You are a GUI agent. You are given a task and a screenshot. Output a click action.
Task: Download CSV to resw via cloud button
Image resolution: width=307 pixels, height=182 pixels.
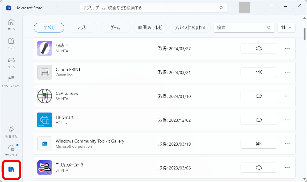(259, 96)
